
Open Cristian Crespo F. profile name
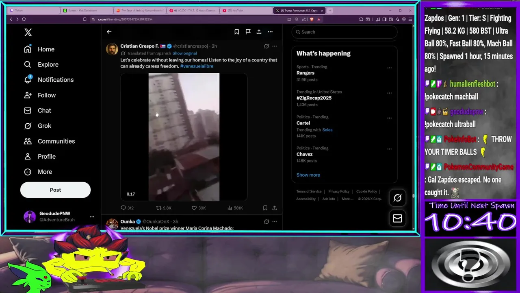tap(139, 46)
